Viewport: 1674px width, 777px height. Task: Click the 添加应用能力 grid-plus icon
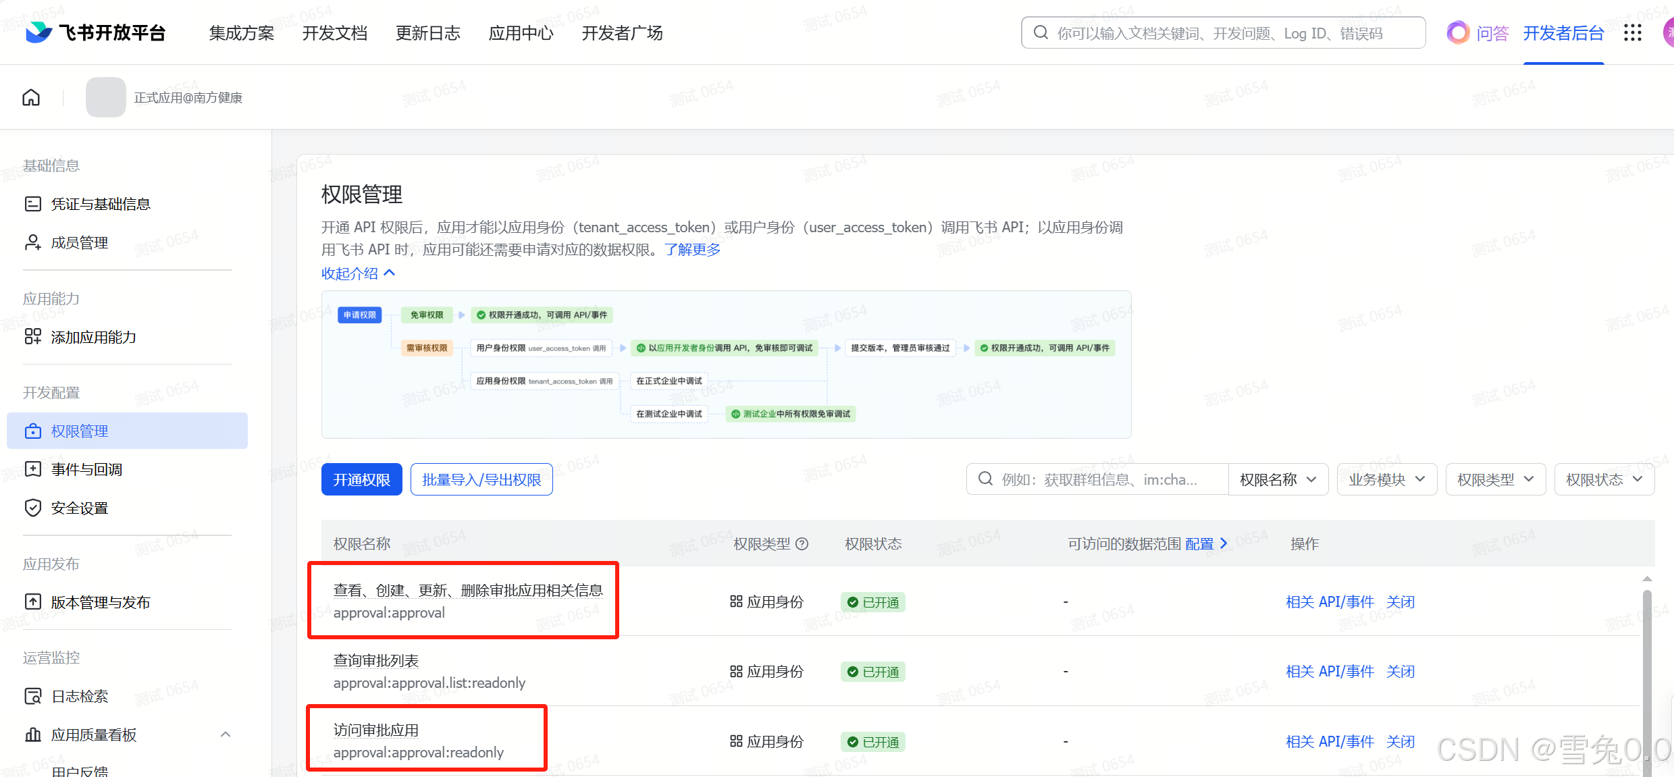tap(33, 337)
